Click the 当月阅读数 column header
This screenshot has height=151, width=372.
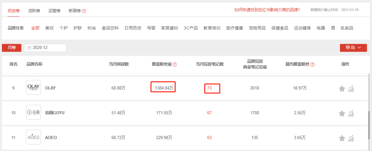pyautogui.click(x=118, y=64)
